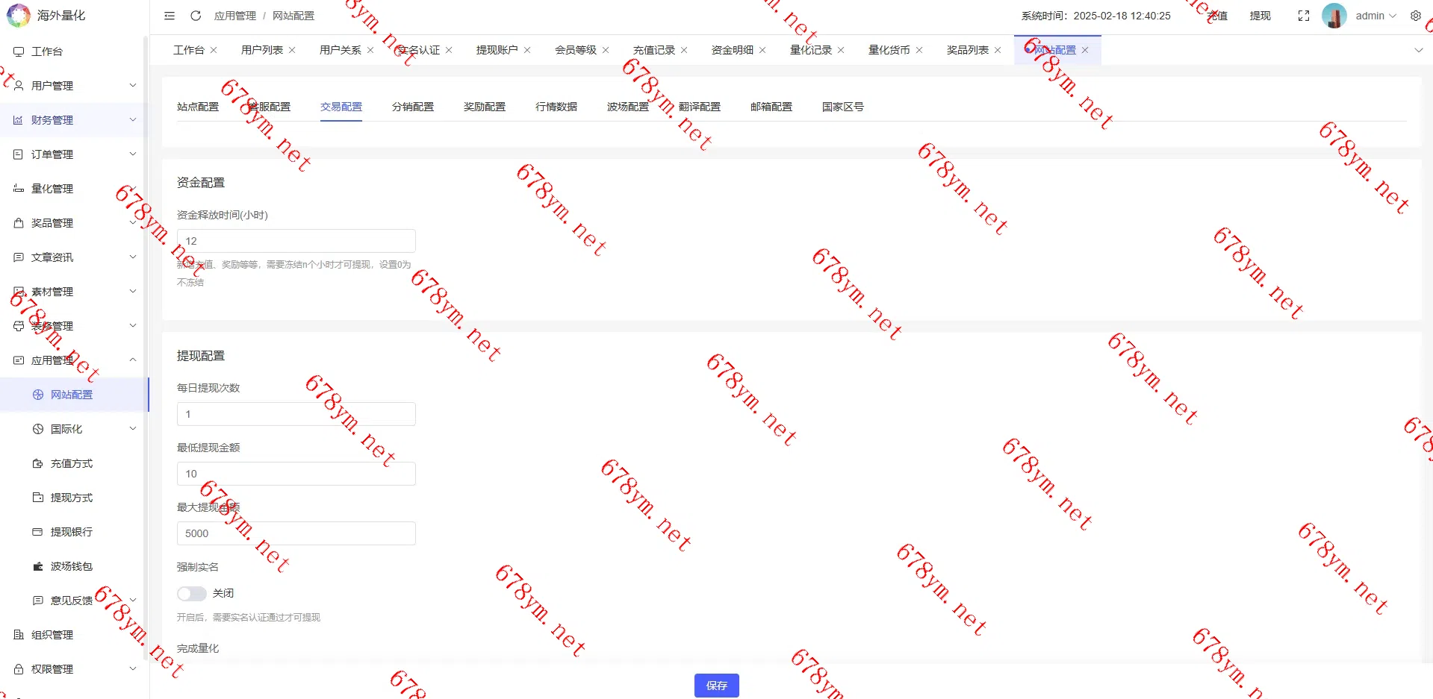Viewport: 1433px width, 699px height.
Task: Click the 海外量化 logo icon
Action: (19, 16)
